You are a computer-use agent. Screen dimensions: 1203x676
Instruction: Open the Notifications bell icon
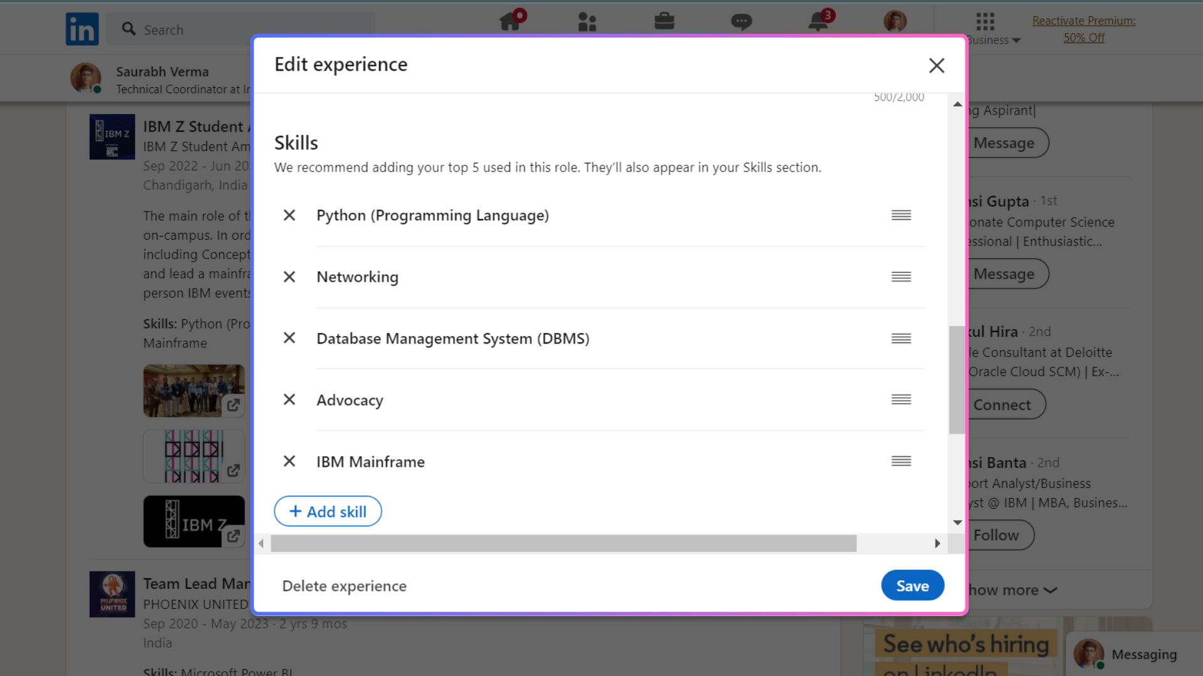pyautogui.click(x=818, y=22)
